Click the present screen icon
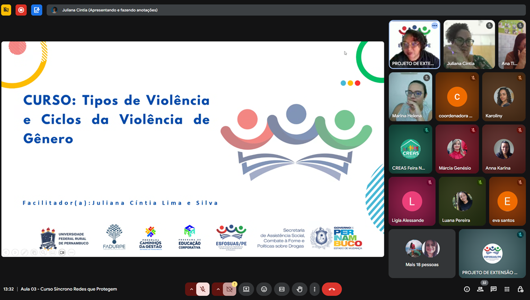Image resolution: width=530 pixels, height=300 pixels. [246, 289]
